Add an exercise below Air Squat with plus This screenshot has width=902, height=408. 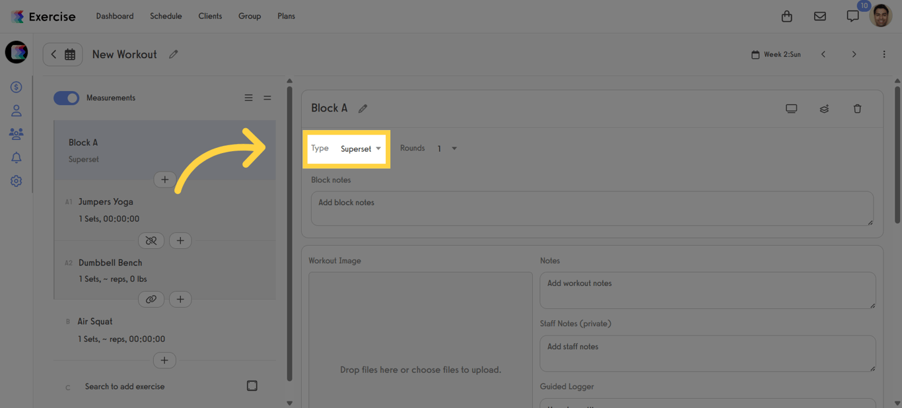coord(164,360)
